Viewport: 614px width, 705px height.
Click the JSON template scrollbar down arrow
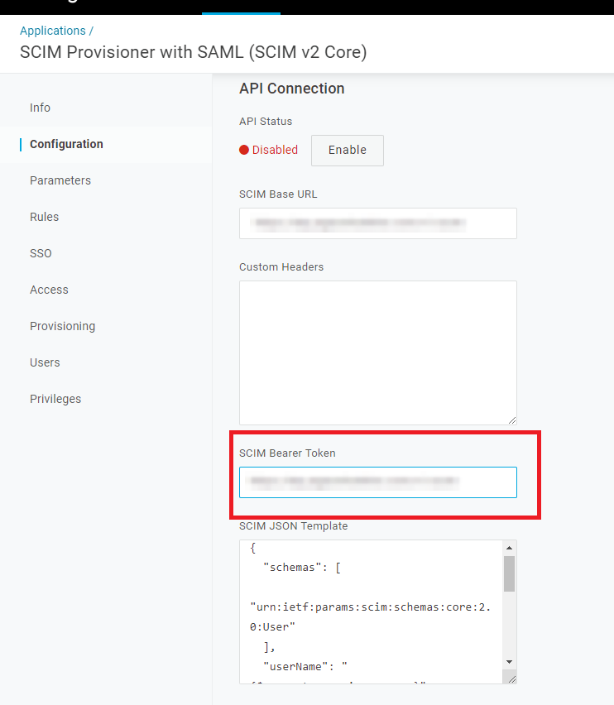[509, 662]
